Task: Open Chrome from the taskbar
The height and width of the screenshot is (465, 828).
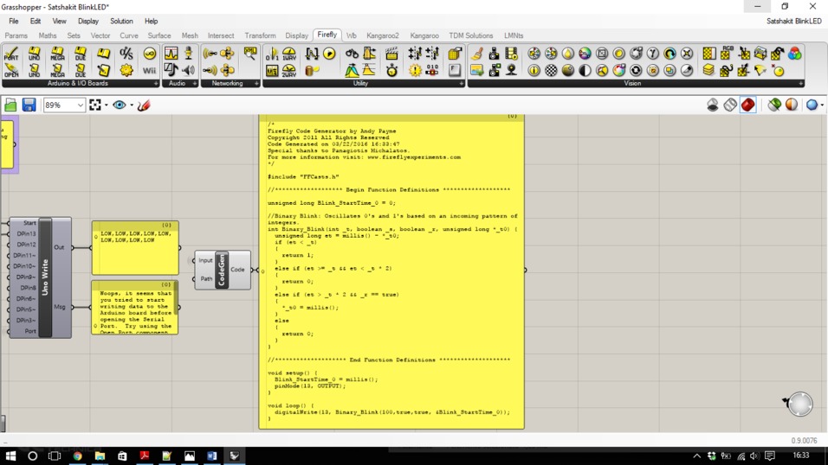Action: pyautogui.click(x=78, y=455)
